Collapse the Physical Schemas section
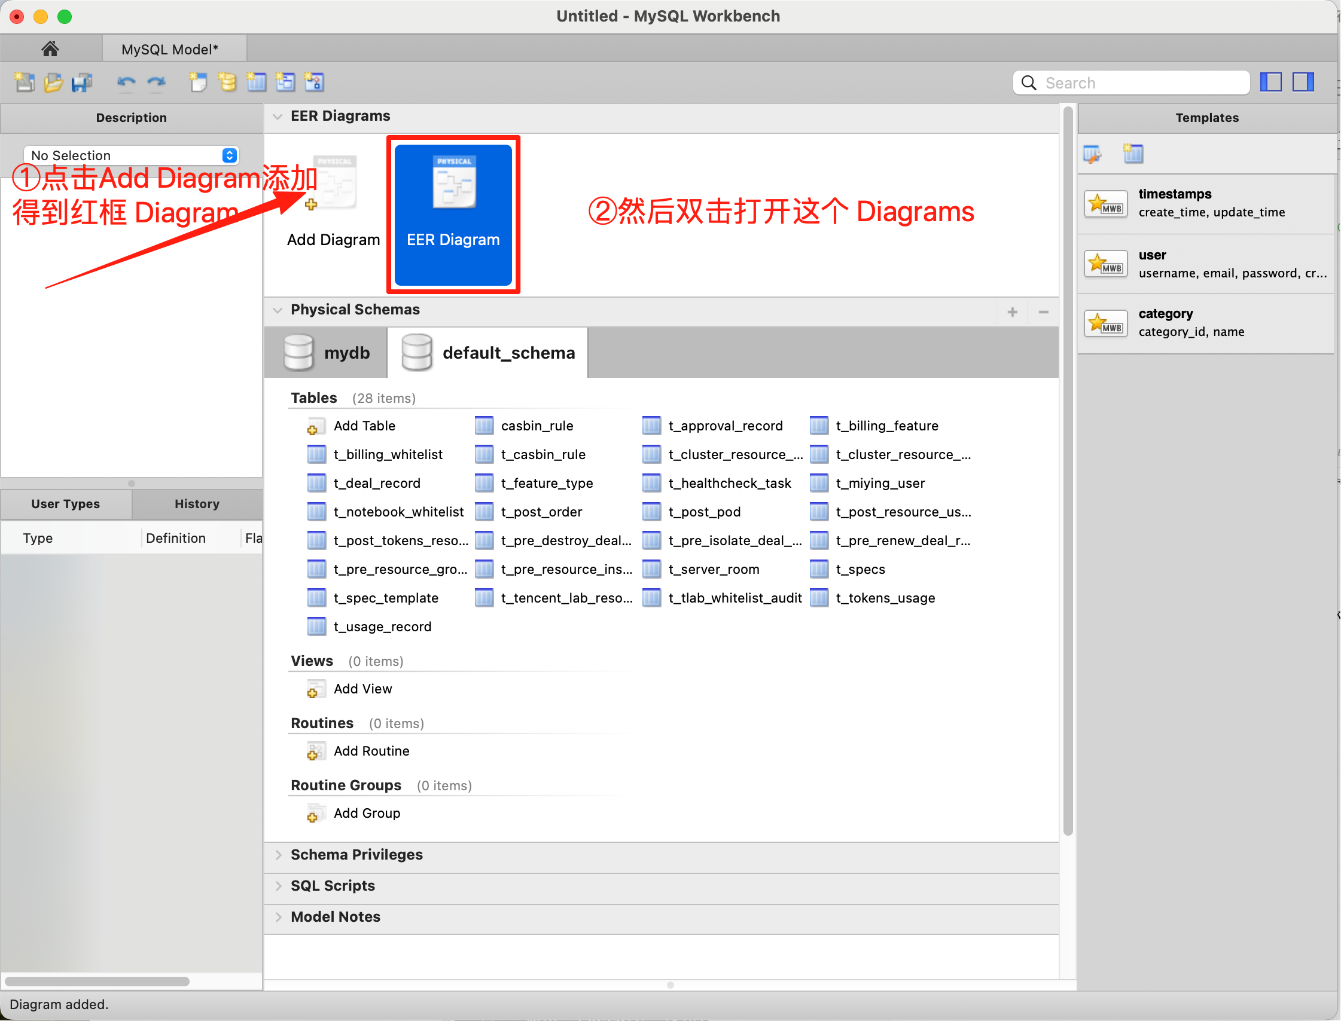The height and width of the screenshot is (1021, 1341). tap(278, 310)
